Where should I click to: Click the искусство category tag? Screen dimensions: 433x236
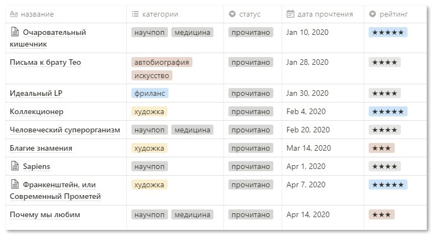pyautogui.click(x=152, y=75)
